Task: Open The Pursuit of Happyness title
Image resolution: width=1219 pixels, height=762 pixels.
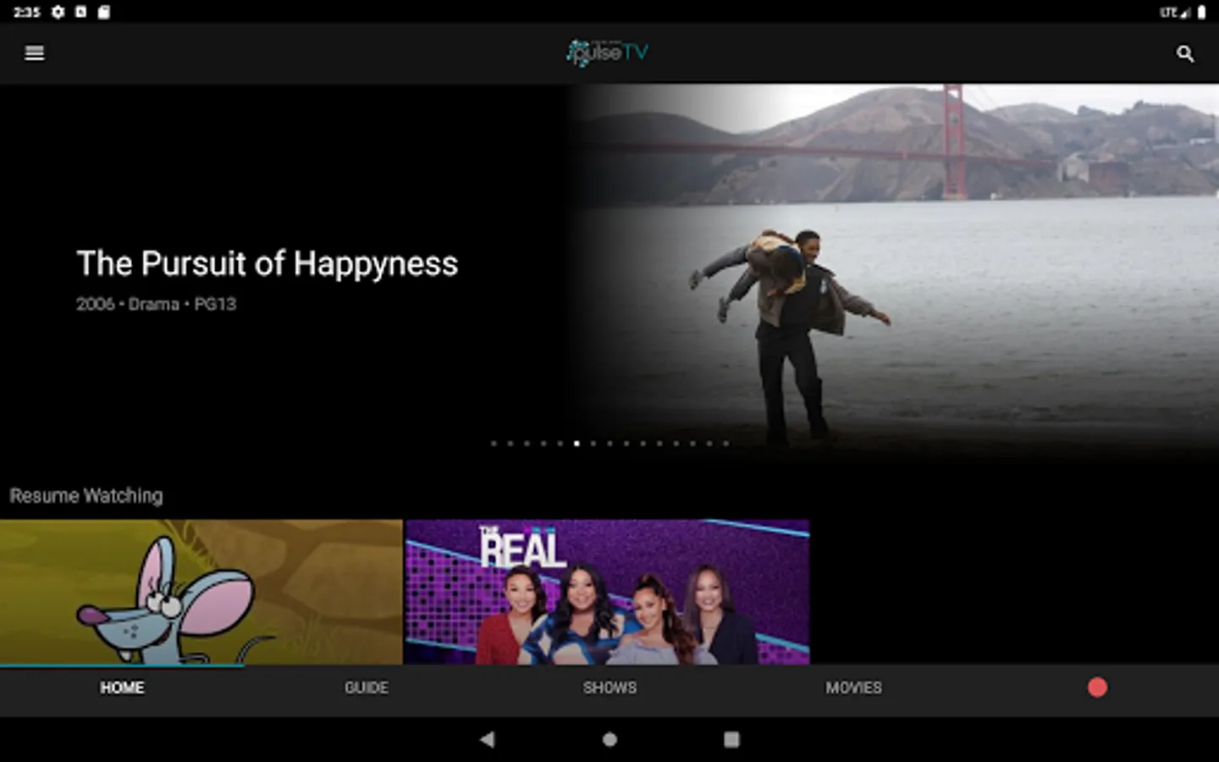Action: click(267, 263)
